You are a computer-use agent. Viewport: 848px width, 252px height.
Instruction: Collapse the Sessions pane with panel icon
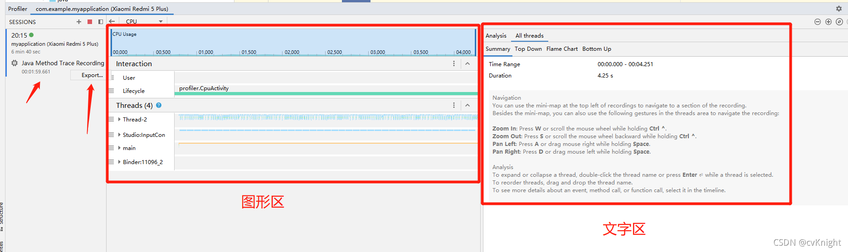(101, 22)
